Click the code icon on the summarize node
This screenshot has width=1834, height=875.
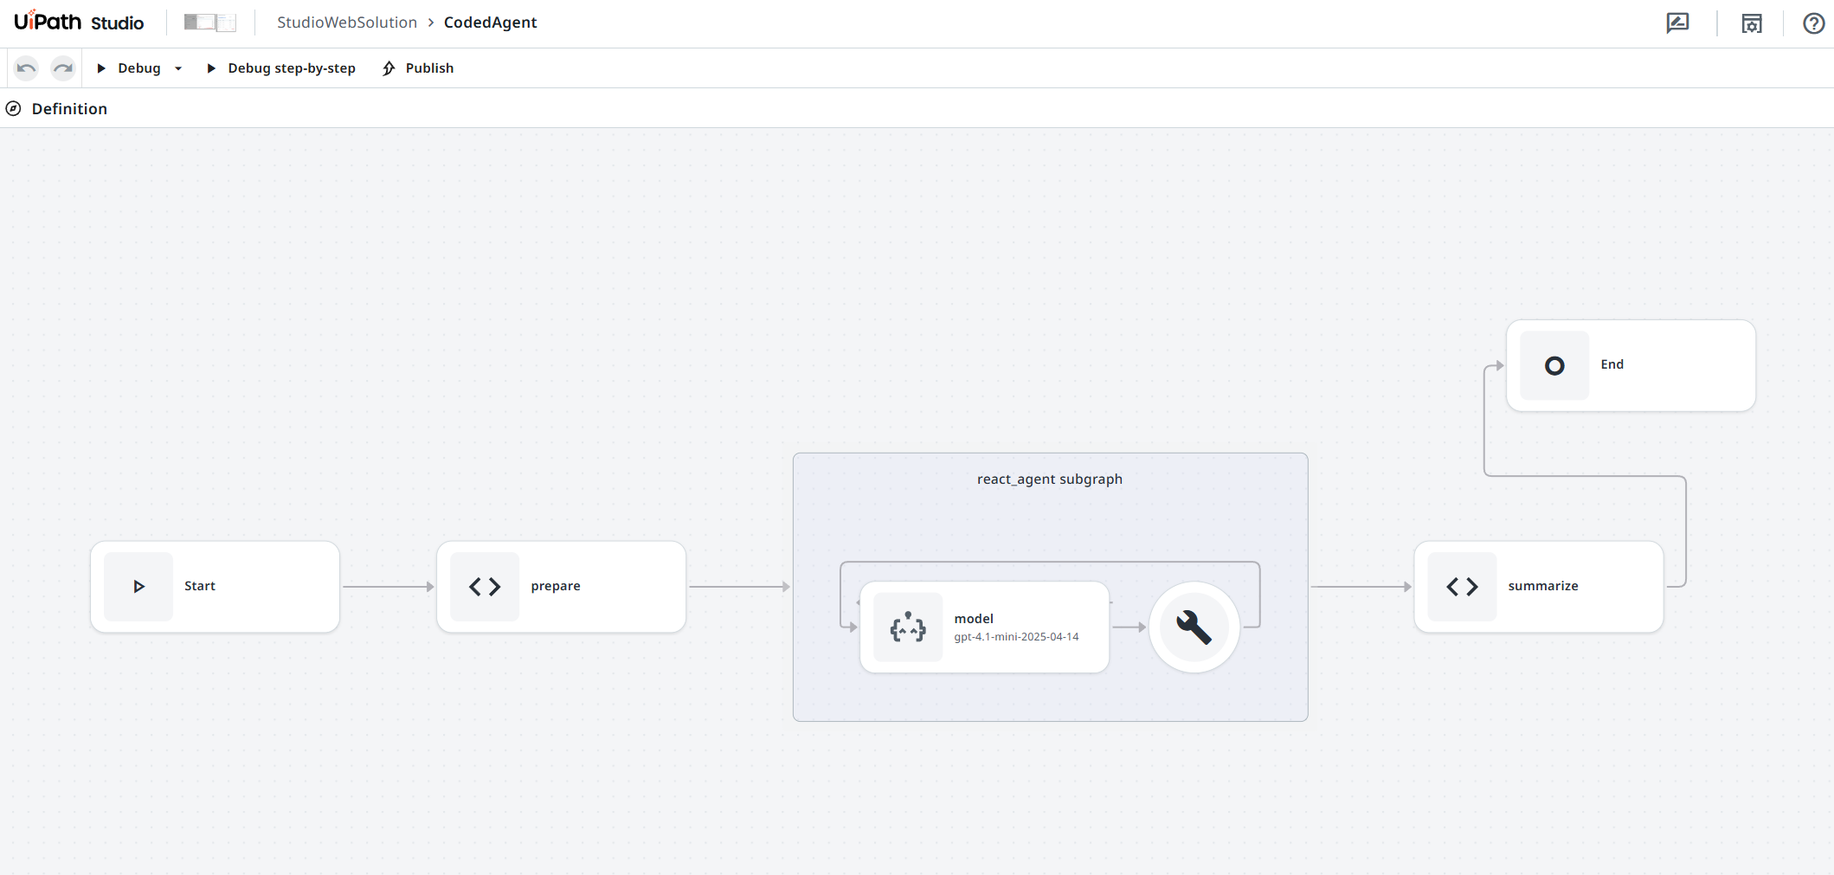coord(1462,586)
